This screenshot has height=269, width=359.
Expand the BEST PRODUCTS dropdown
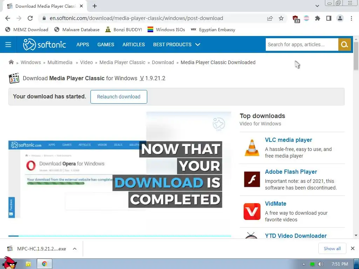(x=177, y=44)
